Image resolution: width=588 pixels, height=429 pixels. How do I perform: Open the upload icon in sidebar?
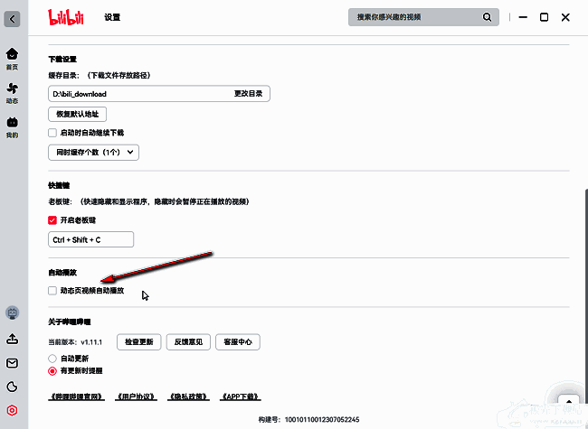[12, 340]
